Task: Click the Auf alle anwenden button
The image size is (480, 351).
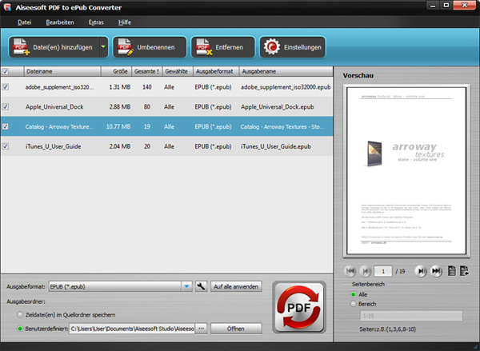Action: (234, 285)
